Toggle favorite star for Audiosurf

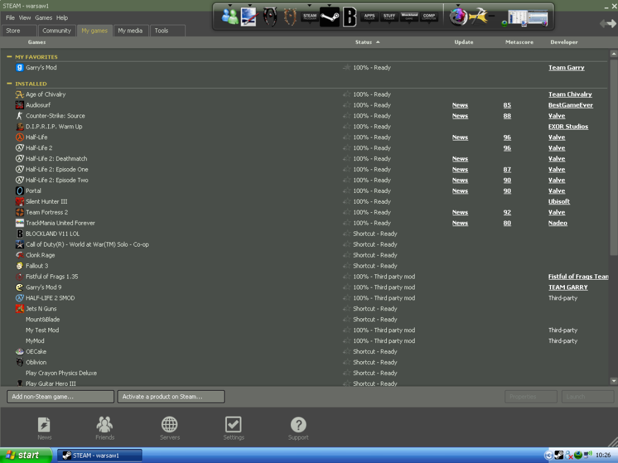click(346, 106)
